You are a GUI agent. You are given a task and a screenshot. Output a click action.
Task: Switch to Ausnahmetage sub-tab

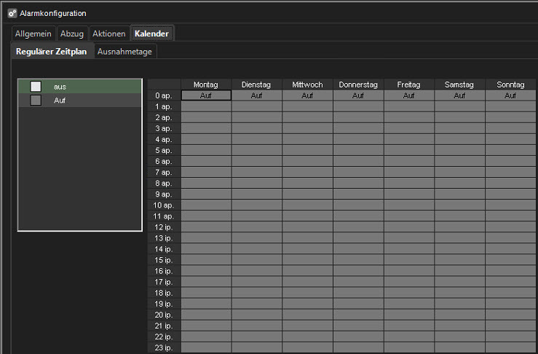124,52
